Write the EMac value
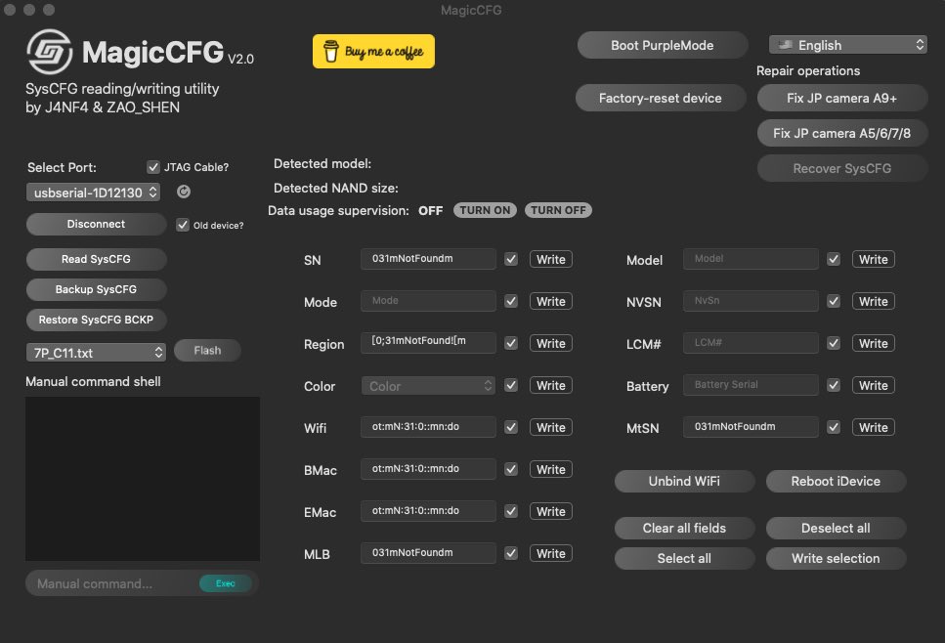 tap(551, 511)
